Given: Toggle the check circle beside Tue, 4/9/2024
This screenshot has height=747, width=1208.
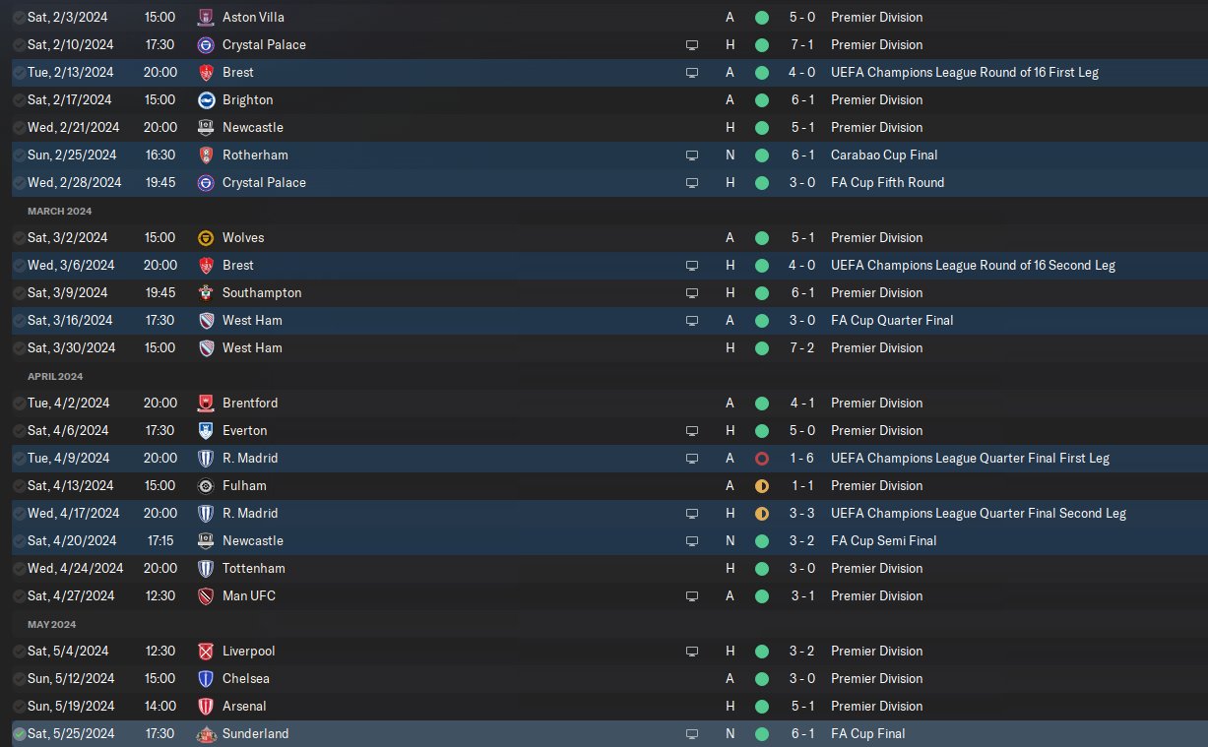Looking at the screenshot, I should pos(19,458).
